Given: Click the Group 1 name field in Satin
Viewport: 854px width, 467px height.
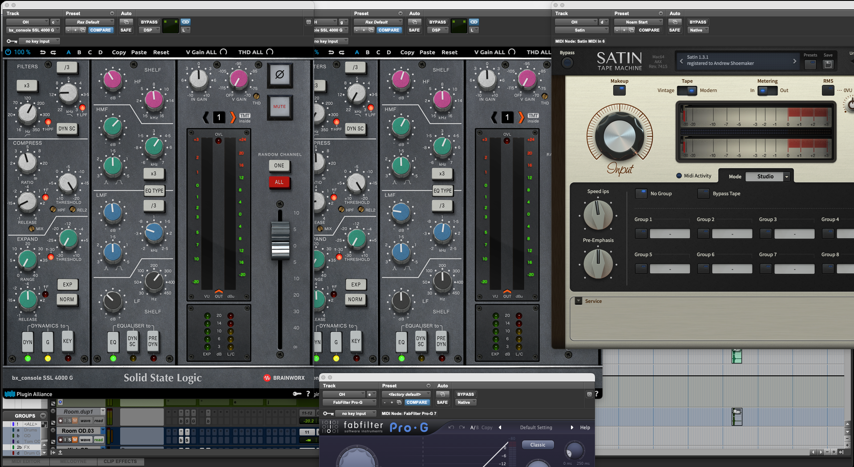Looking at the screenshot, I should [x=670, y=233].
